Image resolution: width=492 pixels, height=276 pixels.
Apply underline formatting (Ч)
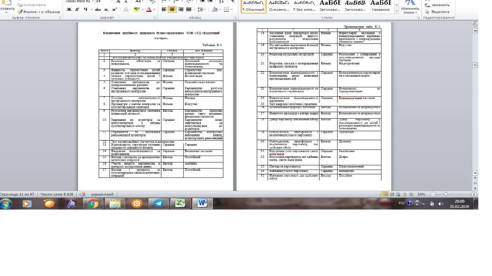tap(85, 9)
